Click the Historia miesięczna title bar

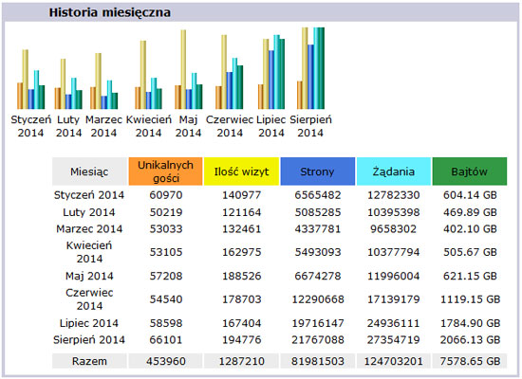(x=261, y=12)
